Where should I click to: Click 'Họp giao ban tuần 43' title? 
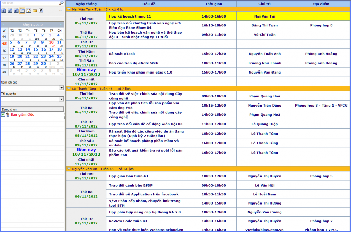pyautogui.click(x=129, y=176)
